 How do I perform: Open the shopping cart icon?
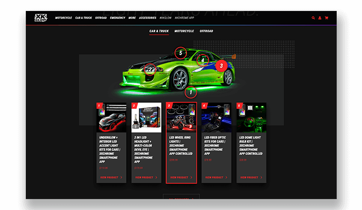pyautogui.click(x=326, y=18)
